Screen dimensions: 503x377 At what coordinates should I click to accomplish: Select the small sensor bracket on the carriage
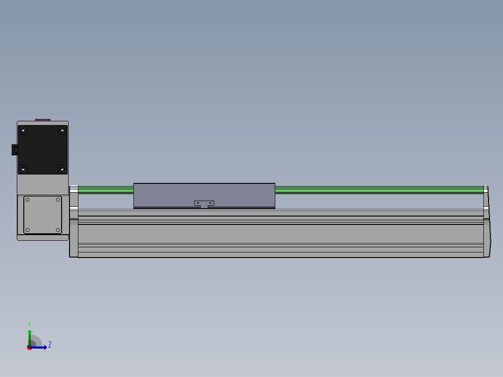tap(204, 204)
